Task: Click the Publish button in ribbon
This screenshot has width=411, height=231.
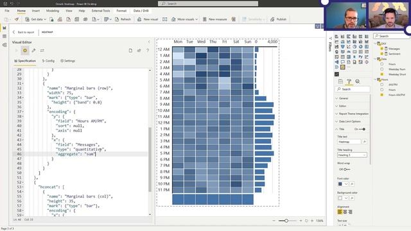Action: [278, 19]
